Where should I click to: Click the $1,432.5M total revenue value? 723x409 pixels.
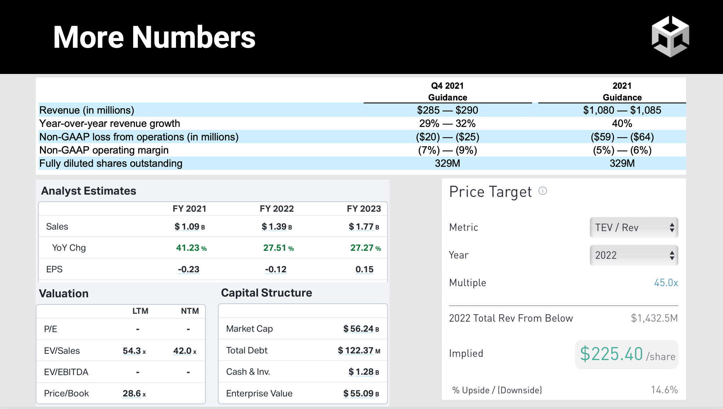pos(654,318)
